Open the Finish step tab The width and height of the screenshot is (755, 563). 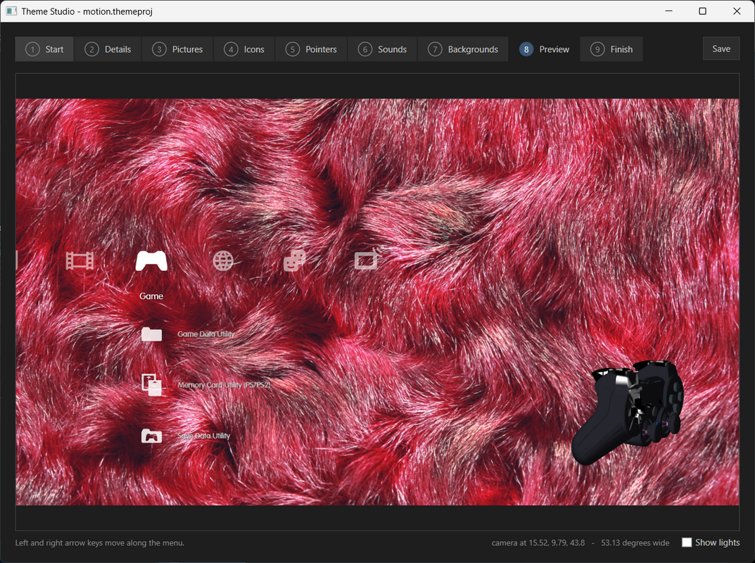coord(611,49)
